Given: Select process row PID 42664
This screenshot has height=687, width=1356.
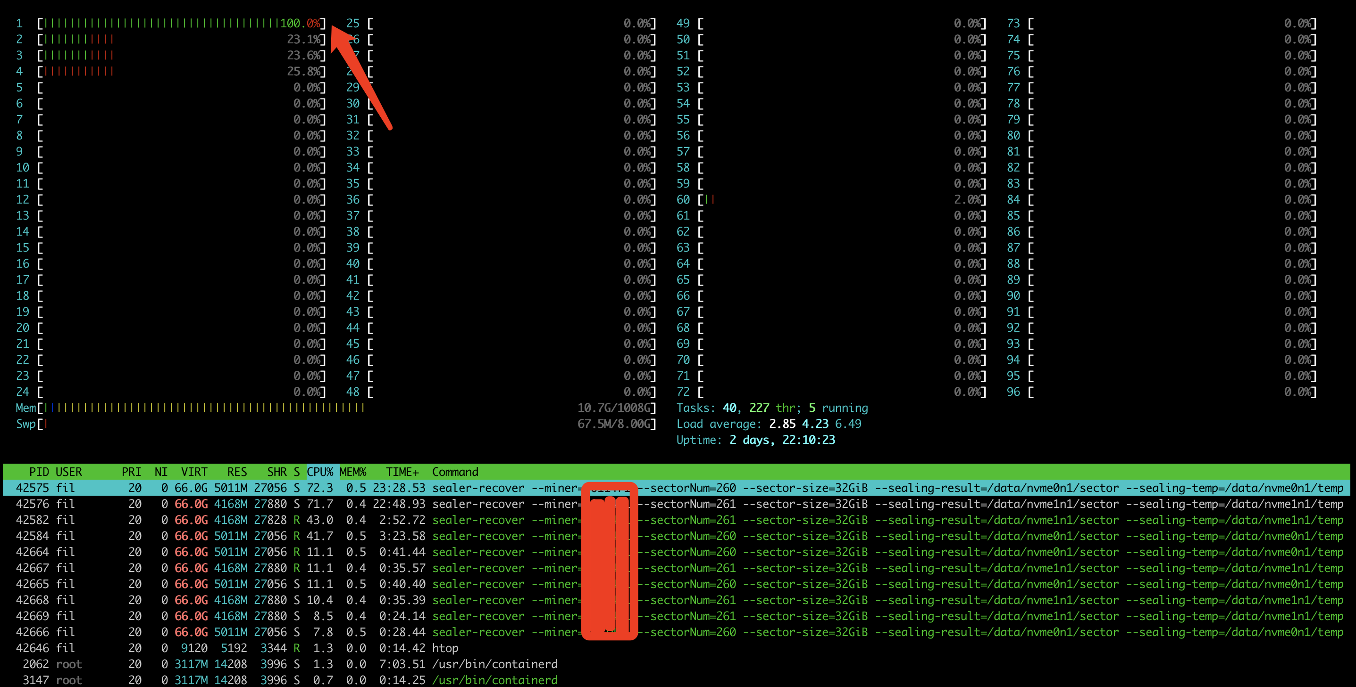Looking at the screenshot, I should click(x=677, y=552).
